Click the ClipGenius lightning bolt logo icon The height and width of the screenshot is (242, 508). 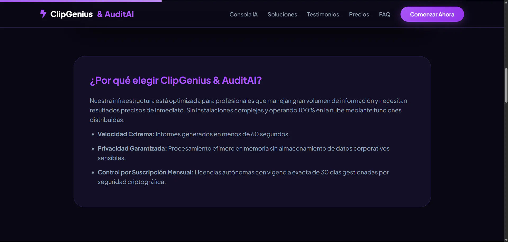coord(43,14)
